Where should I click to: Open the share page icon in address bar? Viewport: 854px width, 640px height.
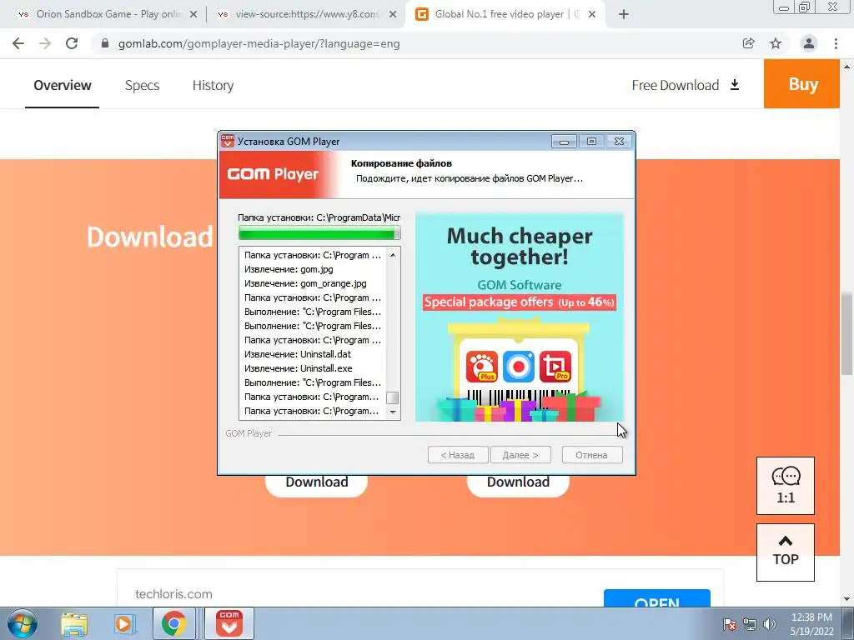point(749,43)
